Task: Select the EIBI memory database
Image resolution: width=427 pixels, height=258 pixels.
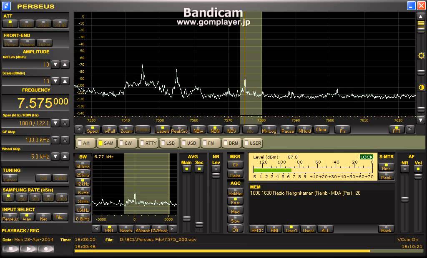Action: click(274, 229)
